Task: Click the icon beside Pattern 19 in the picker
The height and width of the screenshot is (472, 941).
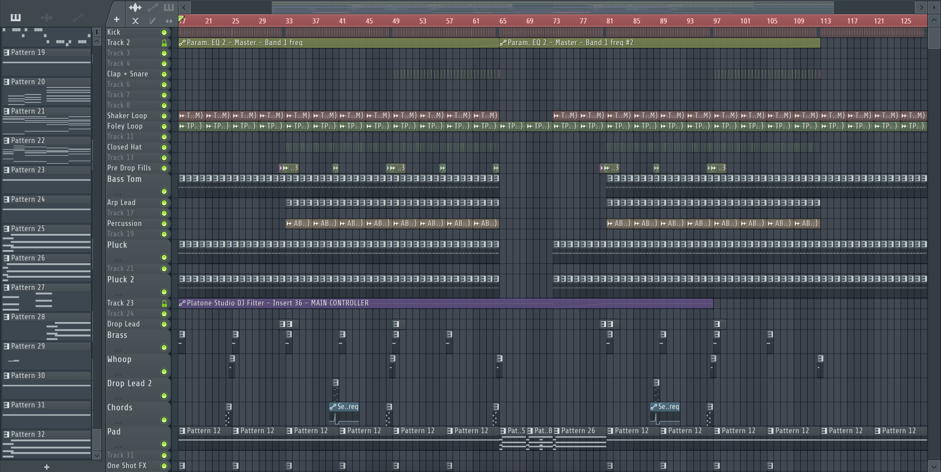Action: (6, 53)
